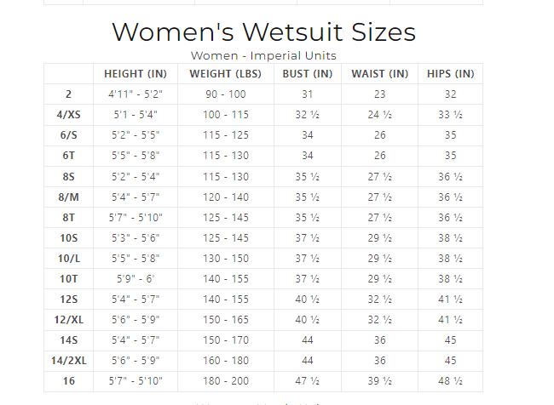Select the 10T size row label

tap(68, 278)
